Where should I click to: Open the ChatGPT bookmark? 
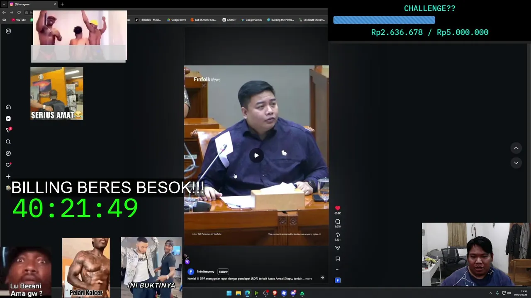tap(229, 20)
